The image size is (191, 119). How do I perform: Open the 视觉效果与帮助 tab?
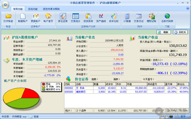(51, 9)
